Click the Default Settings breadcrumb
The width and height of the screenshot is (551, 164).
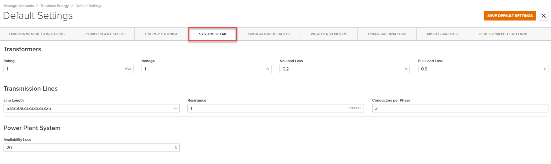pos(89,6)
